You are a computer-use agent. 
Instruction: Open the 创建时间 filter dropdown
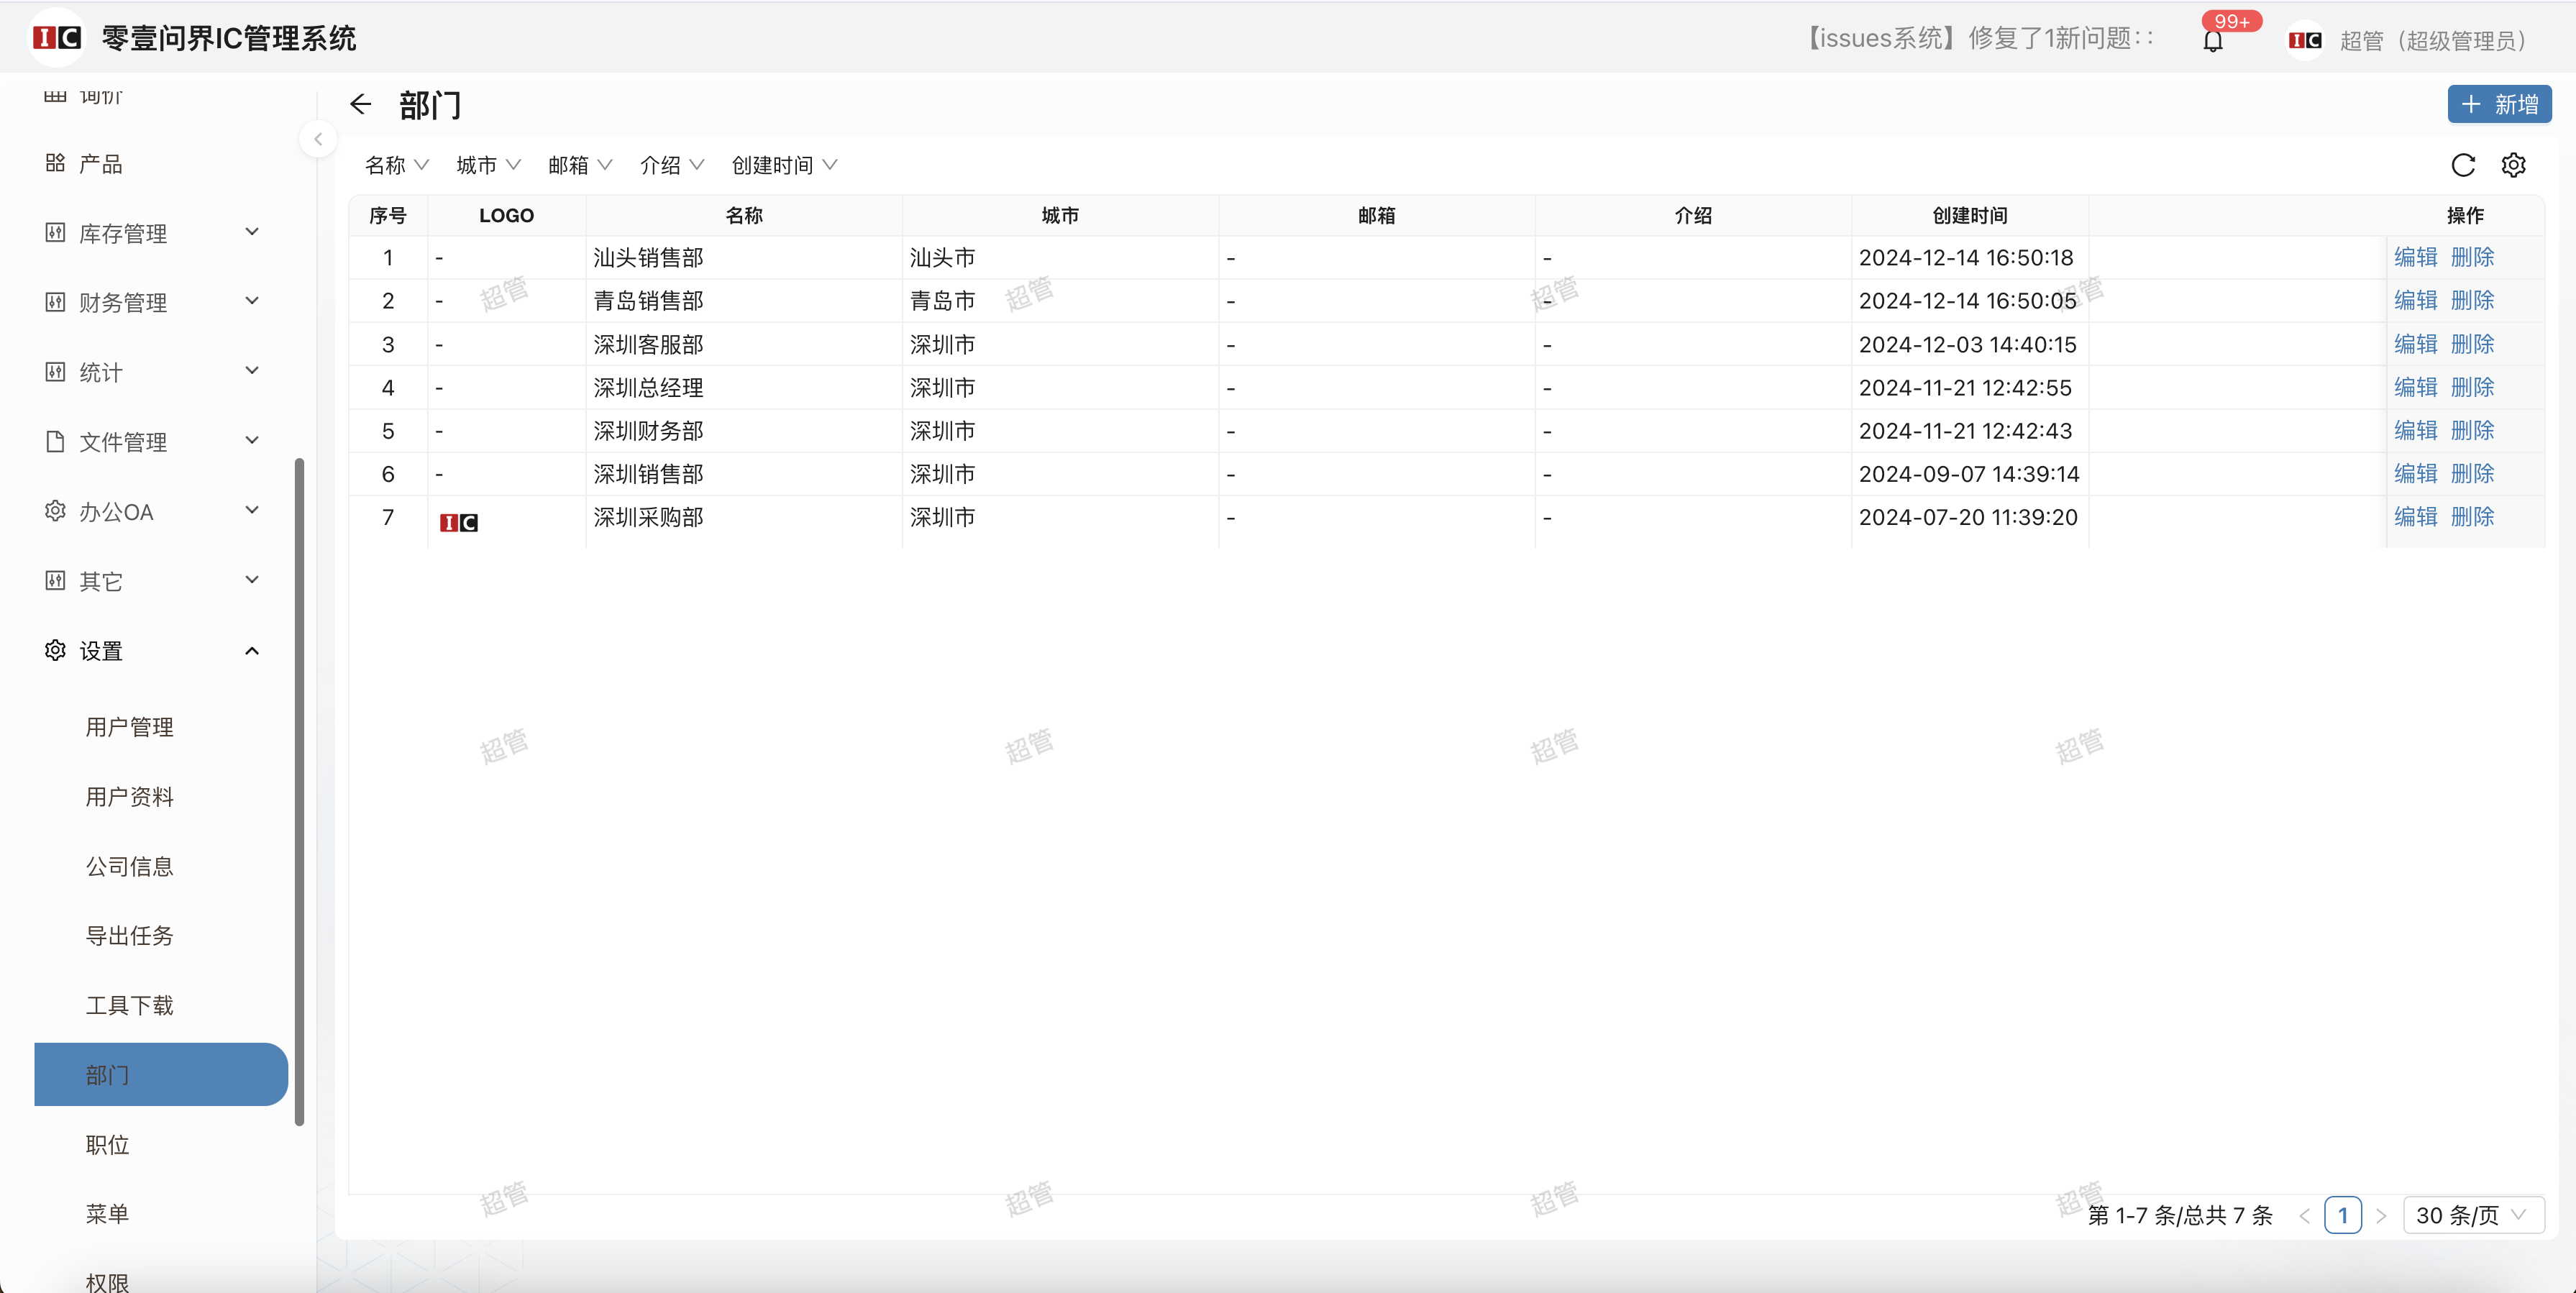[784, 165]
